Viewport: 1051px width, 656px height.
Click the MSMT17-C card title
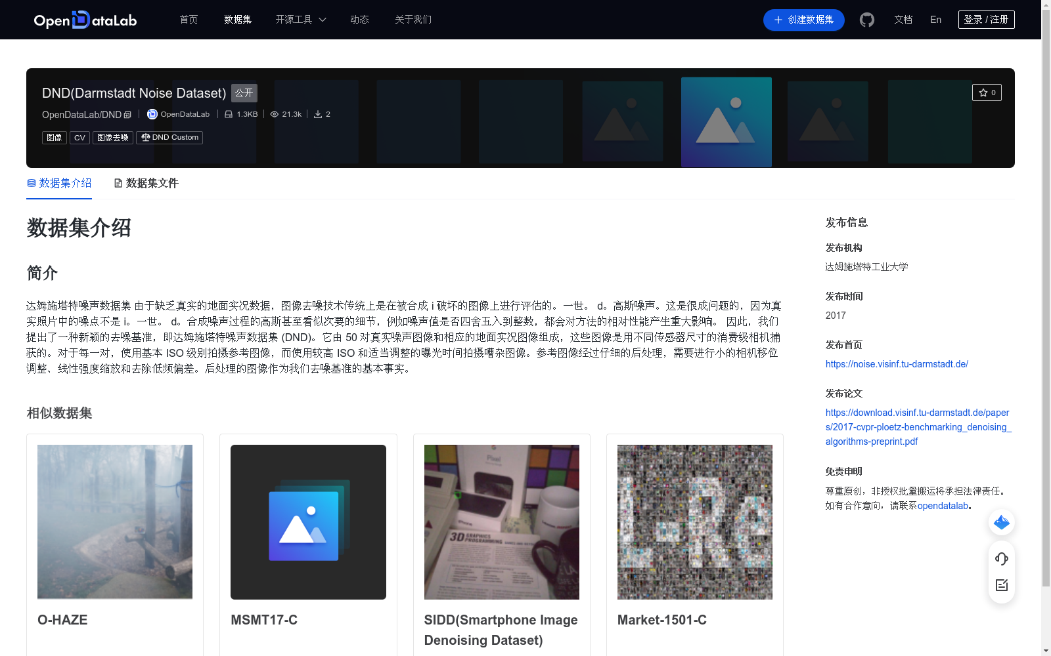[264, 620]
